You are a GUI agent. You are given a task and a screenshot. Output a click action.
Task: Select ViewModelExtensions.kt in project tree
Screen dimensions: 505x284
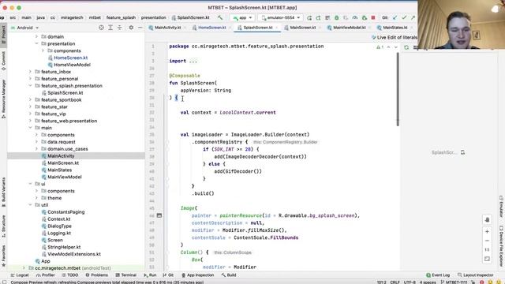74,254
